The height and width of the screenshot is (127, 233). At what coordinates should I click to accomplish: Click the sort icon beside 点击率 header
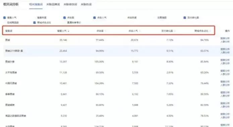[x=106, y=31]
